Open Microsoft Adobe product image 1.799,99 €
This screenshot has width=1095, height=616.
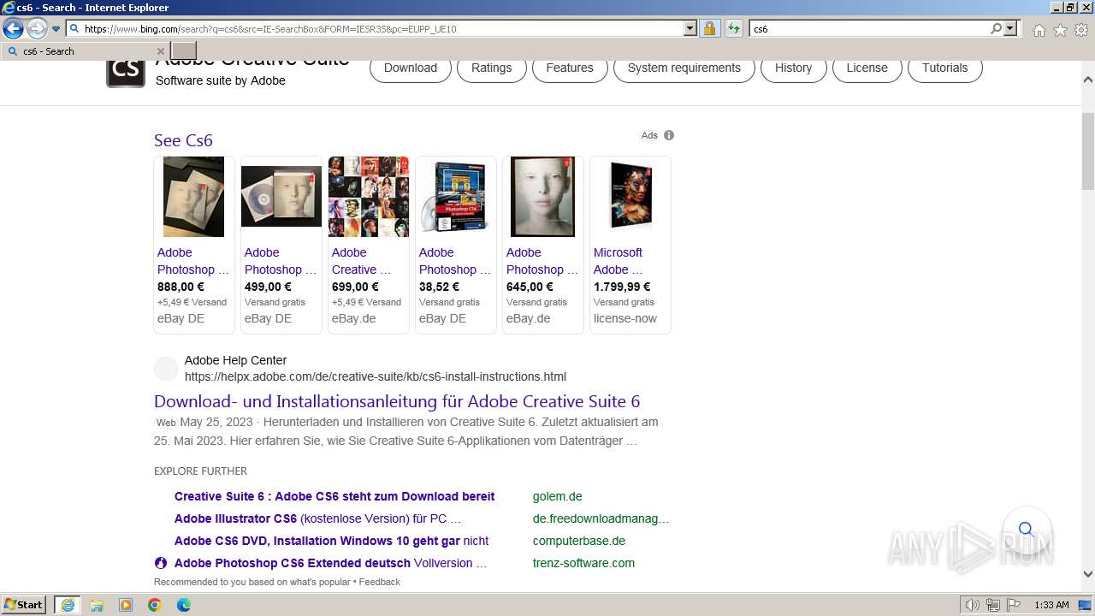630,197
